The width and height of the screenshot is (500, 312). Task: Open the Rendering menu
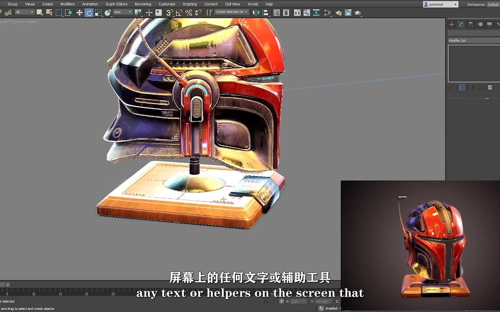click(143, 4)
